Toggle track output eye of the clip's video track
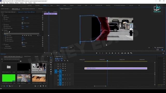Screen dimensions: 166x93 click(65, 68)
